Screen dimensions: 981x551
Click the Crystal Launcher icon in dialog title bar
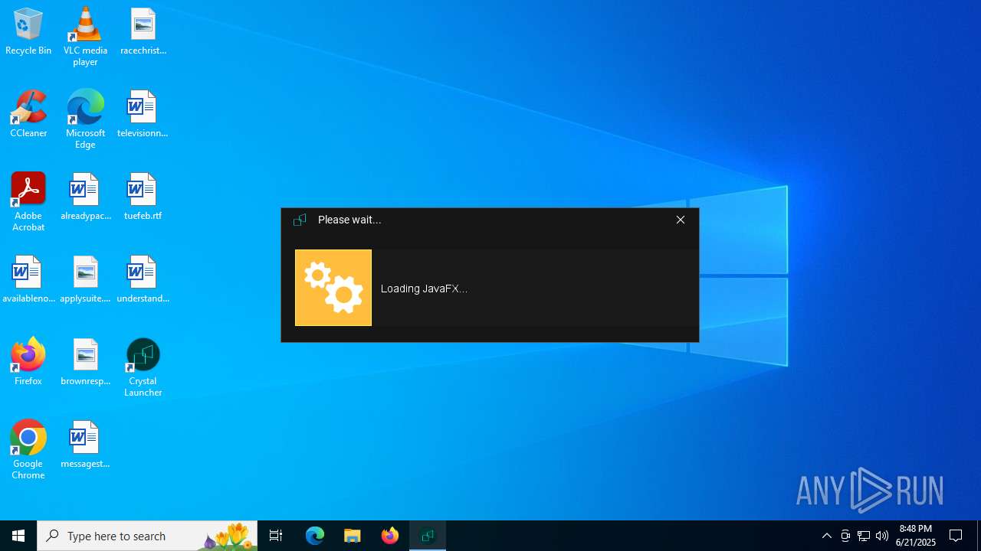[x=300, y=220]
